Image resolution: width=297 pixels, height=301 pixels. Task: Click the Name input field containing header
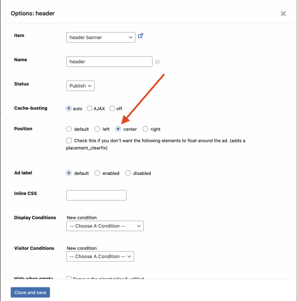(109, 62)
